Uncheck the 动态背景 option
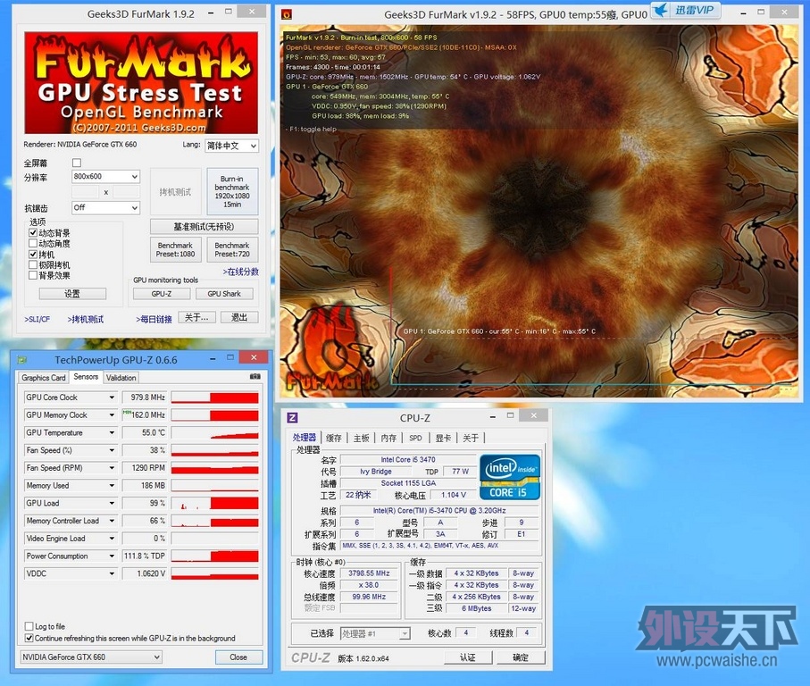This screenshot has width=810, height=686. [x=33, y=233]
